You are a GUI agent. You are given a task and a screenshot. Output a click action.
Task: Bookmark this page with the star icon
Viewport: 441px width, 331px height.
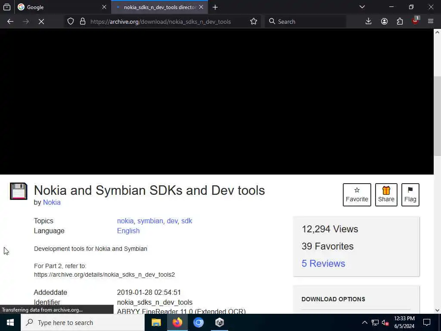pyautogui.click(x=253, y=22)
